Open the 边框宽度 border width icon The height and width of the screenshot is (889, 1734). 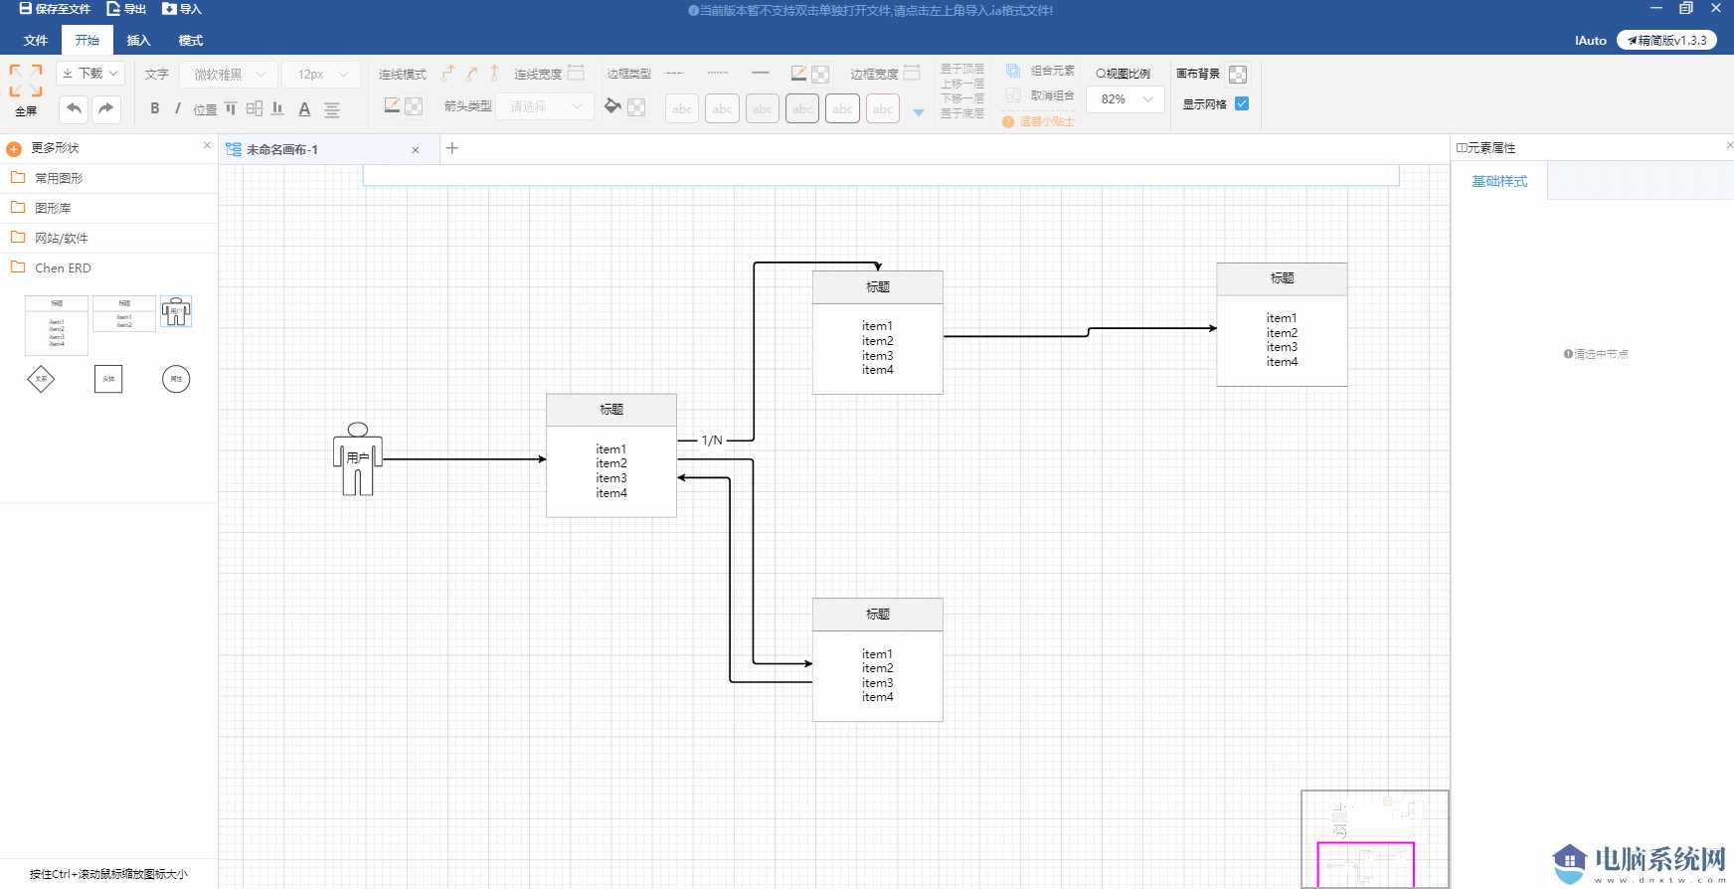click(912, 73)
